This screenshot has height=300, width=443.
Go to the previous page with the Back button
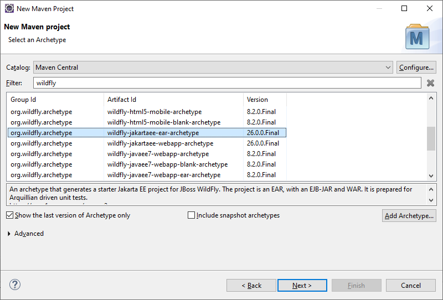[x=251, y=286]
